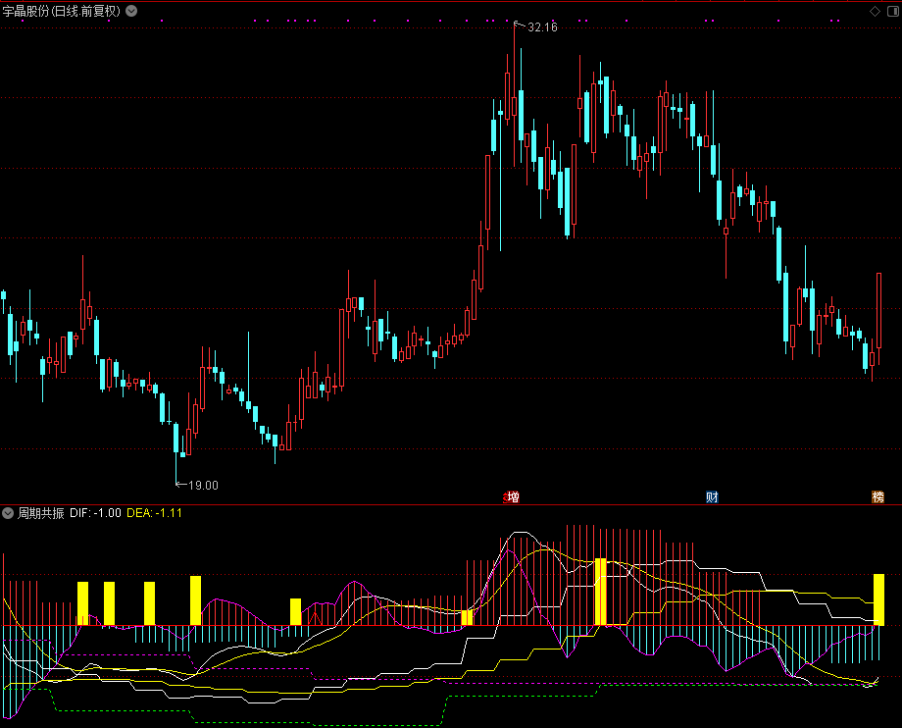Click the 周期共振 indicator name
The image size is (902, 728).
coord(40,513)
